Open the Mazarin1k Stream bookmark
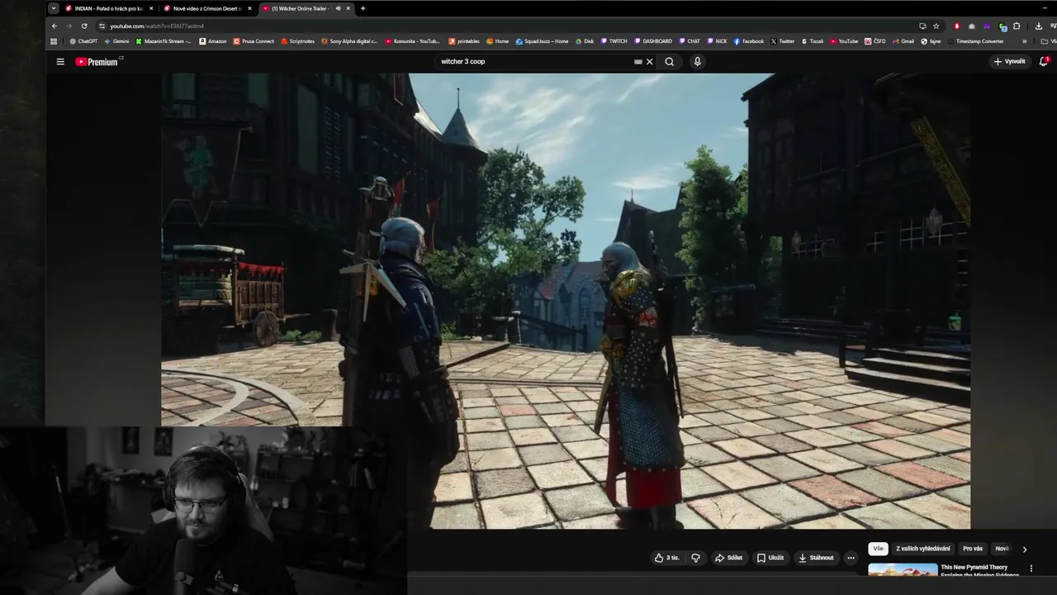Screen dimensions: 1057x595 (x=164, y=41)
